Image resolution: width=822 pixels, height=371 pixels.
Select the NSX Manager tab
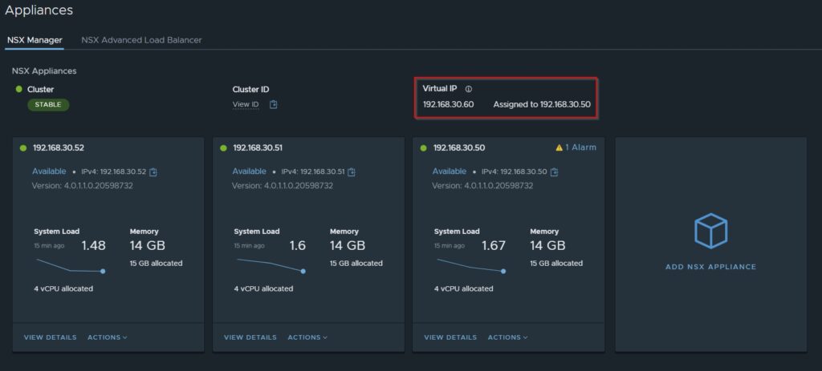tap(35, 40)
